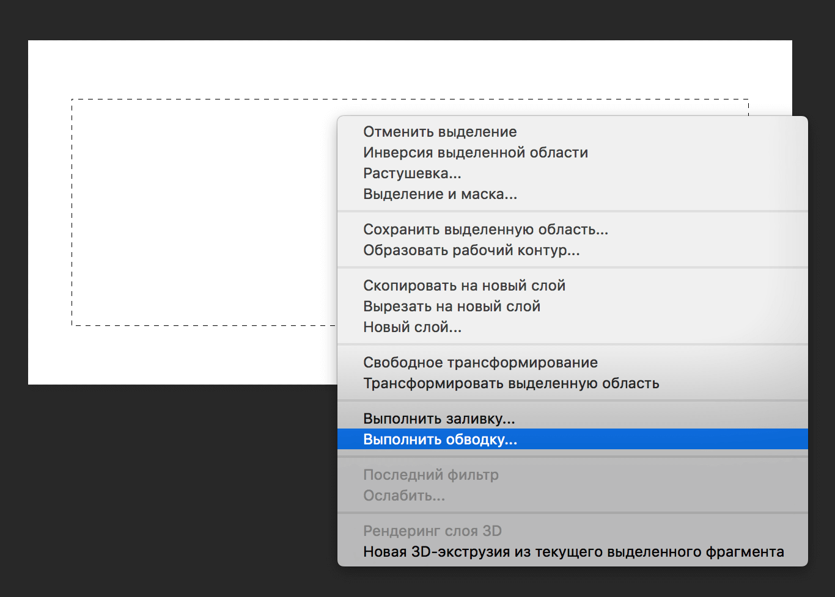Create layer with «Новый слой...»

413,327
